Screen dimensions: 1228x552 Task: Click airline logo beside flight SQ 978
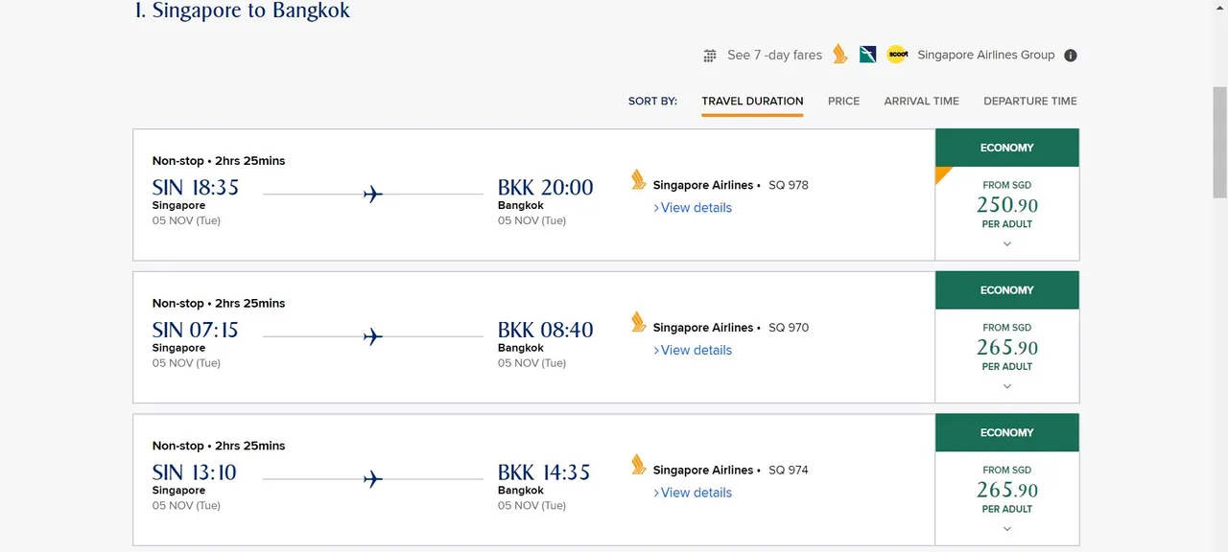tap(639, 179)
